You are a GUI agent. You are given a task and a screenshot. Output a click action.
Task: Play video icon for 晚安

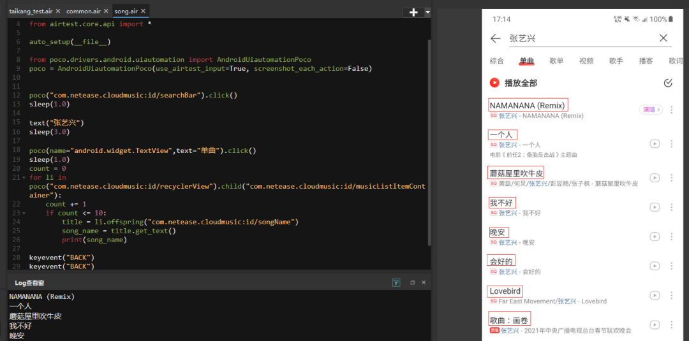point(655,236)
